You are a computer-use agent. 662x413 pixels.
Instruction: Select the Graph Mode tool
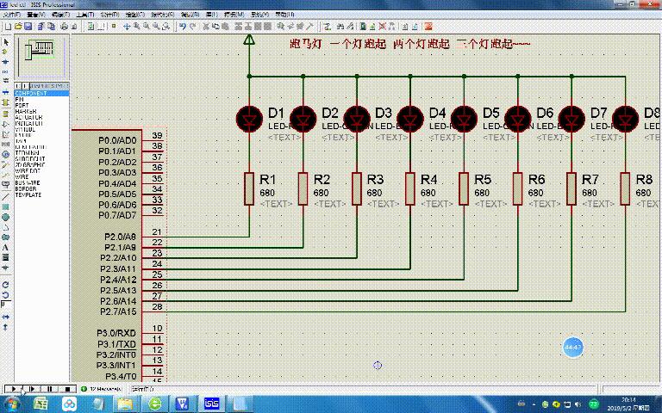pos(5,134)
